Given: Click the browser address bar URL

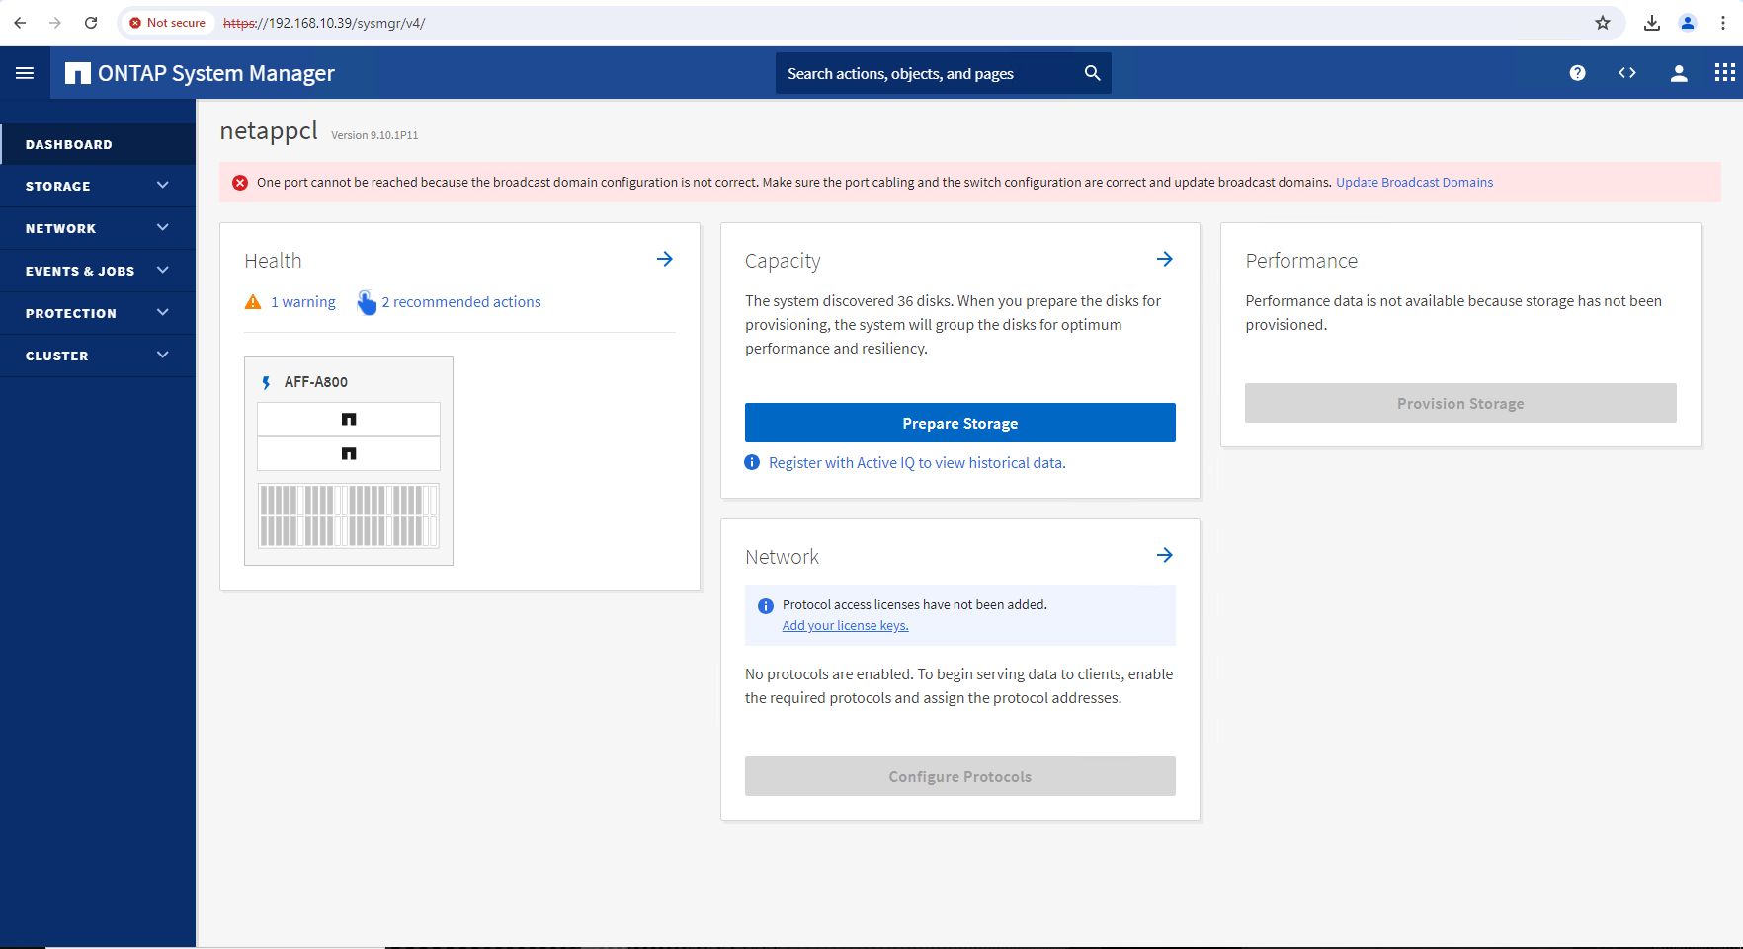Looking at the screenshot, I should coord(324,23).
